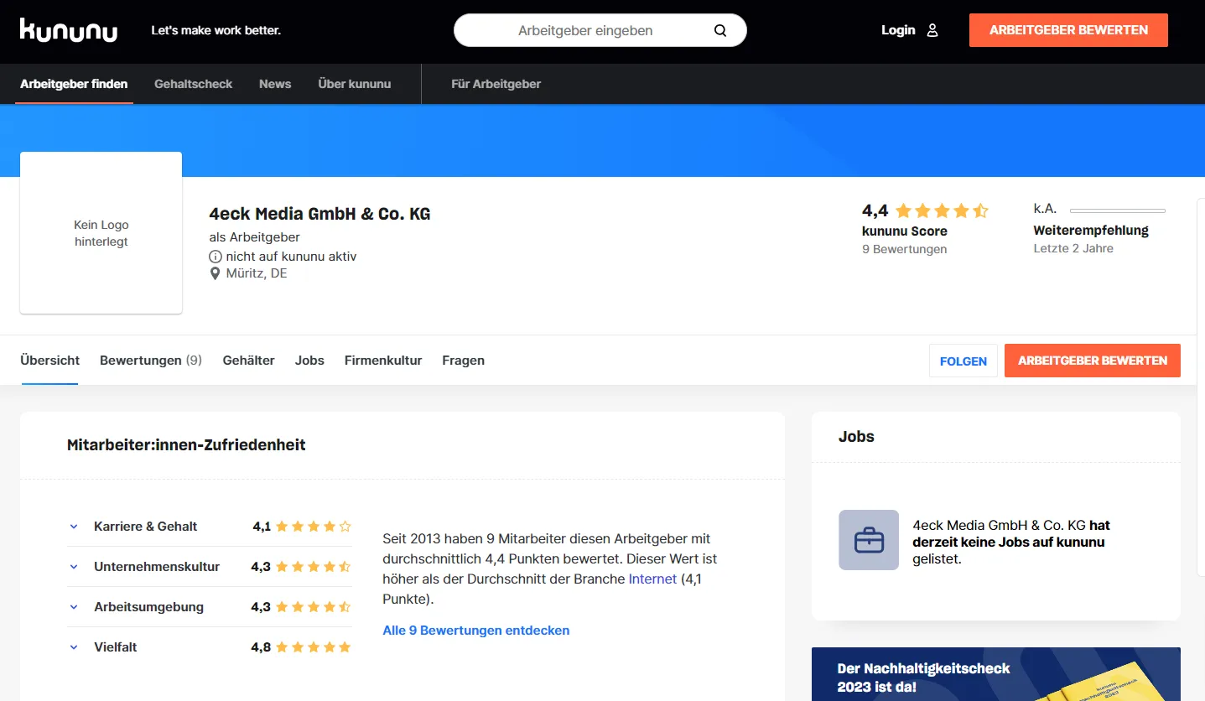The image size is (1205, 701).
Task: Switch to the Firmenkultur tab
Action: click(x=383, y=361)
